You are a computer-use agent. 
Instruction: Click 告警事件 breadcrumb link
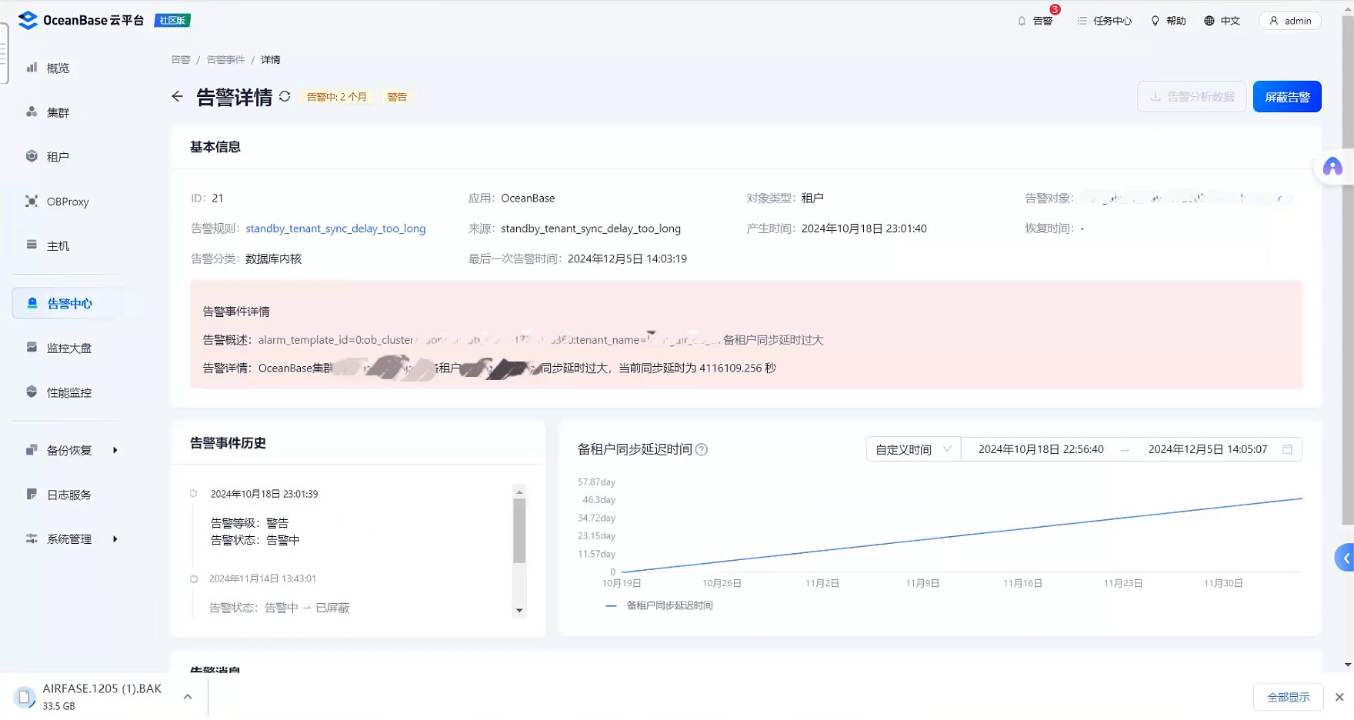coord(225,60)
